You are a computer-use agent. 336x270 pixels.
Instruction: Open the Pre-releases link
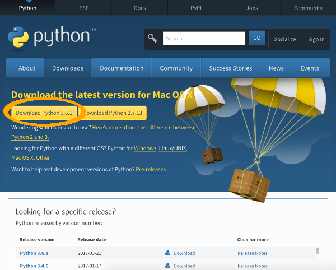tap(151, 169)
